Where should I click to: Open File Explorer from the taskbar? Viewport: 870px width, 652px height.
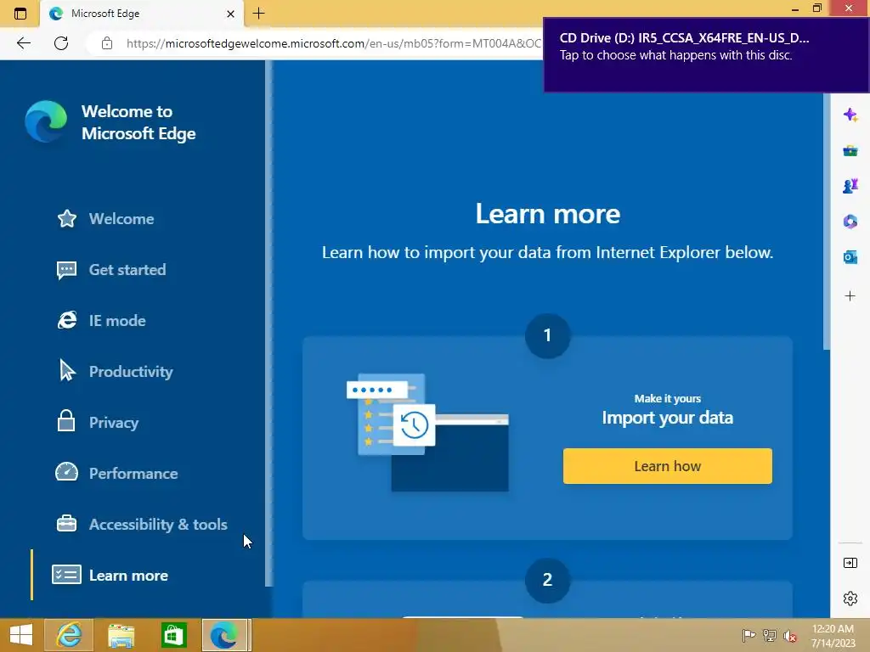pyautogui.click(x=121, y=635)
